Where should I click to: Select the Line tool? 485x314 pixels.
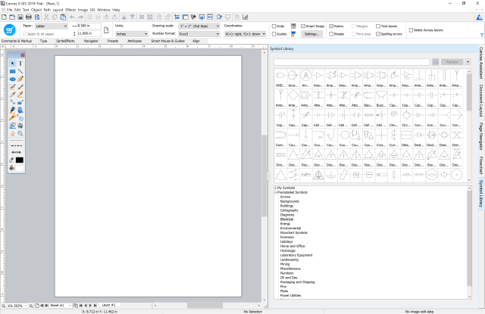click(20, 71)
